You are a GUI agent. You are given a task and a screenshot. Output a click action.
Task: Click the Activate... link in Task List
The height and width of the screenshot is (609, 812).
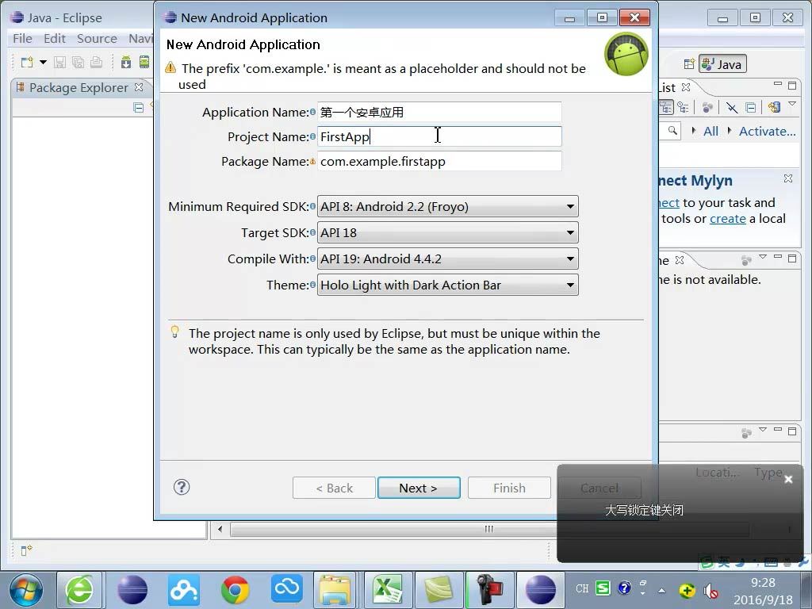tap(767, 132)
